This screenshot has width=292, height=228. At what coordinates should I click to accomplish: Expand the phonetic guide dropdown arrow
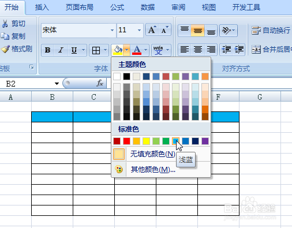click(168, 50)
